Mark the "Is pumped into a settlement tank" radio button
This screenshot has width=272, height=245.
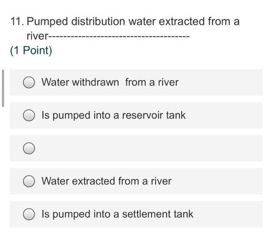(29, 214)
